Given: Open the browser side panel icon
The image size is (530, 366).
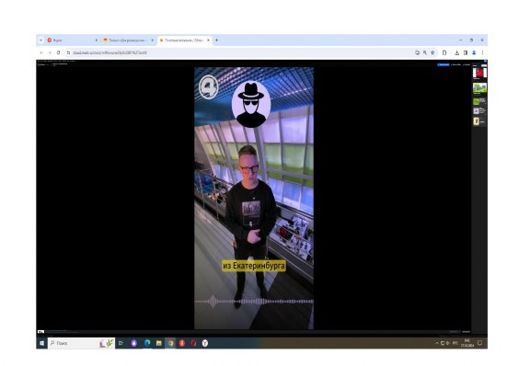Looking at the screenshot, I should (x=466, y=52).
